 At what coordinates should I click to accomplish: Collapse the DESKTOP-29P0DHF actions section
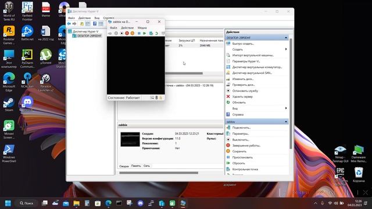pyautogui.click(x=286, y=38)
